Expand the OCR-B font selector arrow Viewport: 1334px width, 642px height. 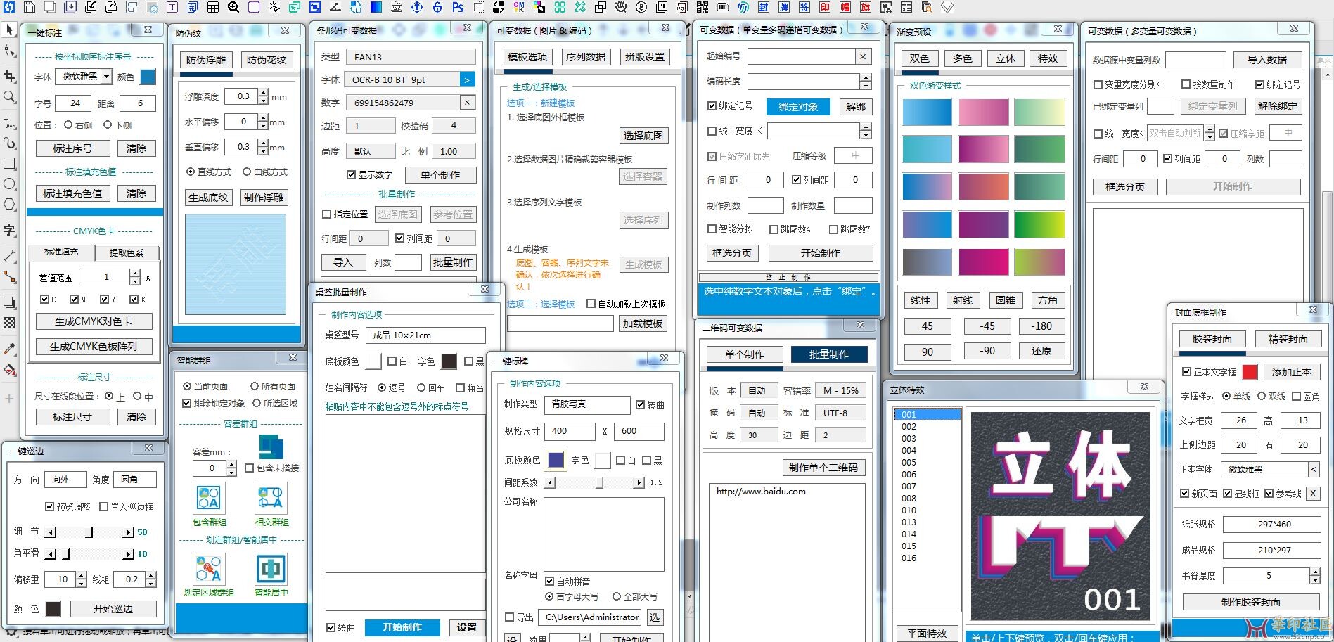(467, 80)
